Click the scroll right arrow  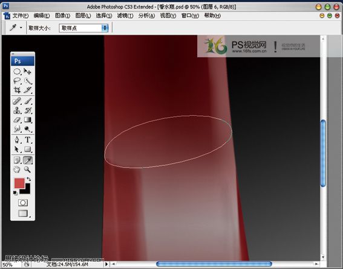(316, 264)
